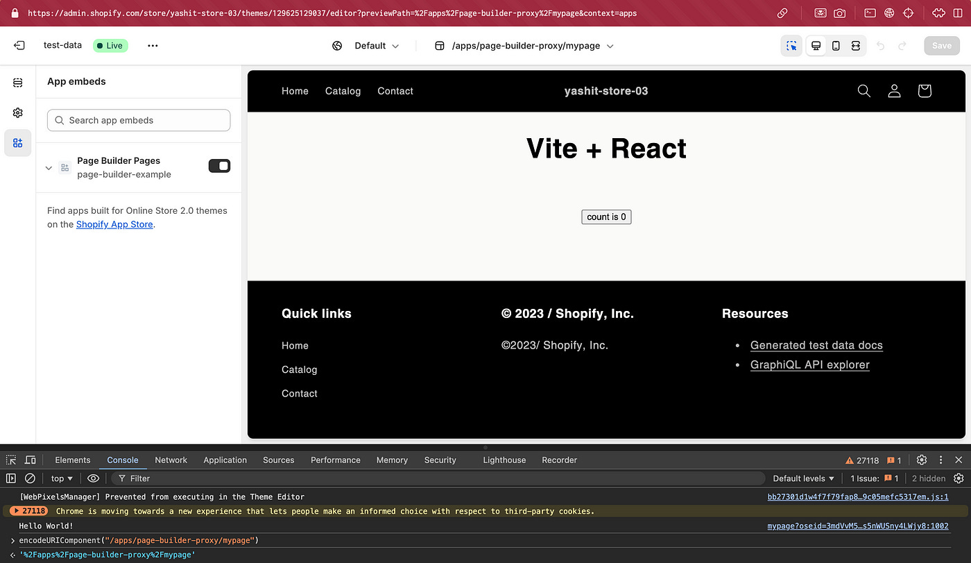The image size is (971, 563).
Task: Click the 'count is 0' button
Action: [606, 217]
